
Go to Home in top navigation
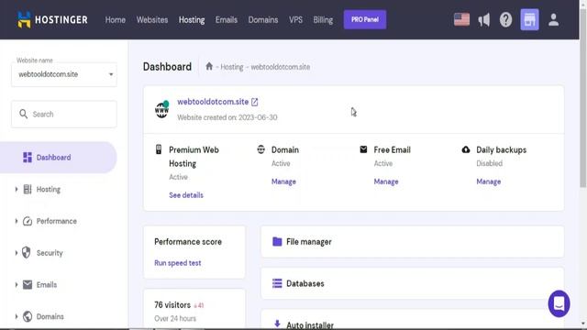116,20
